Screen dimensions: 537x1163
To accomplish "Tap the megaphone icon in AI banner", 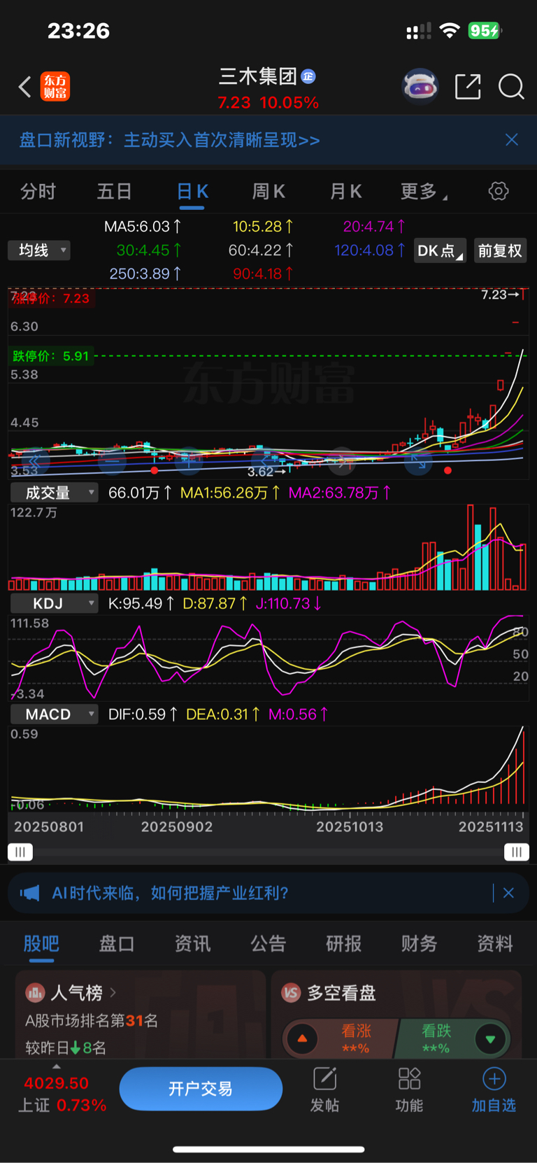I will (29, 893).
